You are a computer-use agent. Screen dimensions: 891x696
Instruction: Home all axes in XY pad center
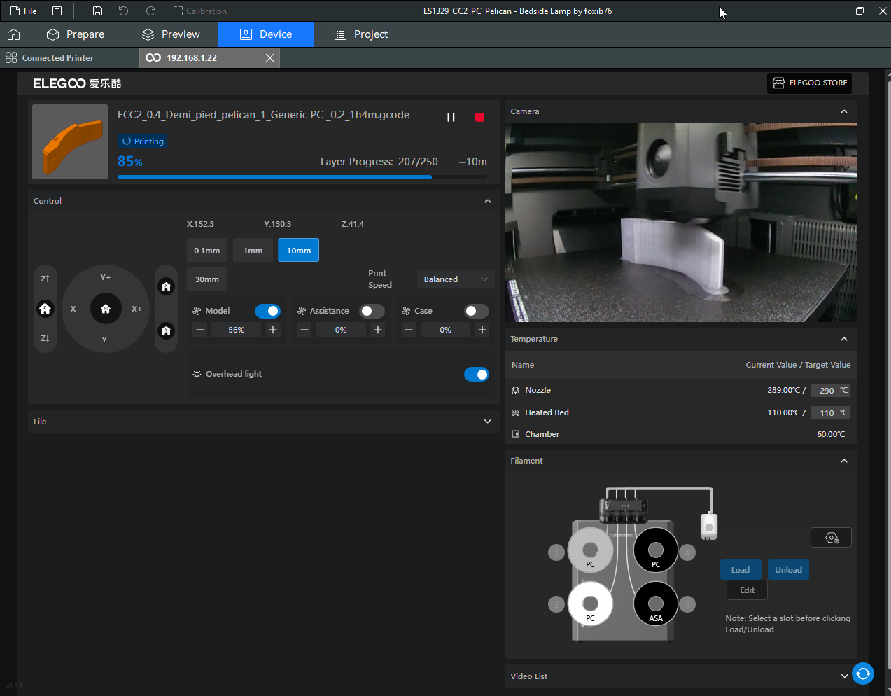point(106,309)
